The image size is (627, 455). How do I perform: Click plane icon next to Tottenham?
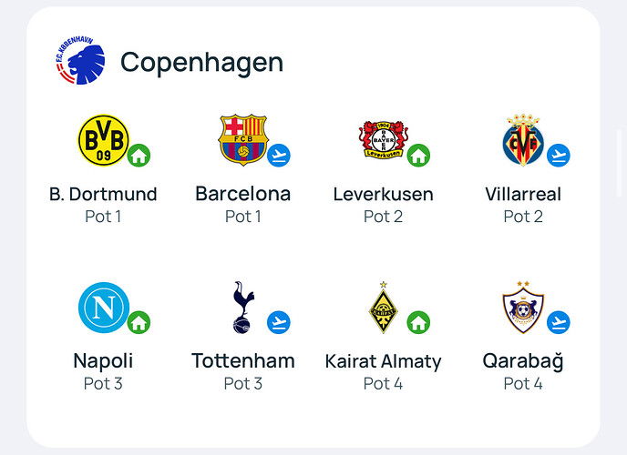click(x=279, y=322)
